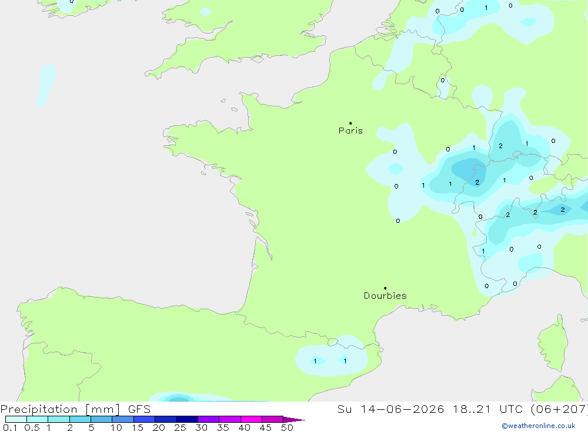This screenshot has height=431, width=588.
Task: Click the '(06+207)' forecast run text
Action: (x=559, y=409)
